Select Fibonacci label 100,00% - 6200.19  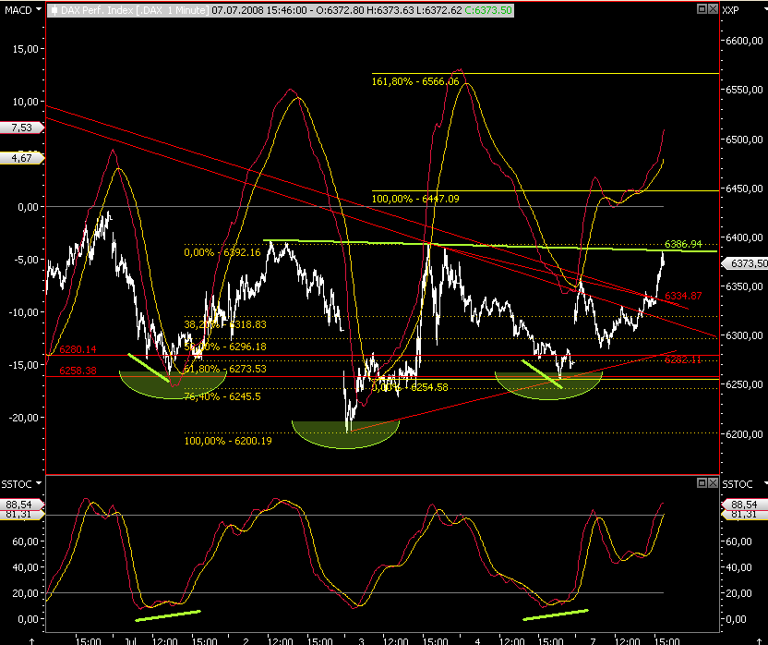click(x=228, y=441)
